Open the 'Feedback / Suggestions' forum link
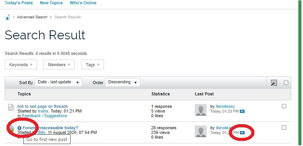Screen dimensions: 303x146 45,116
